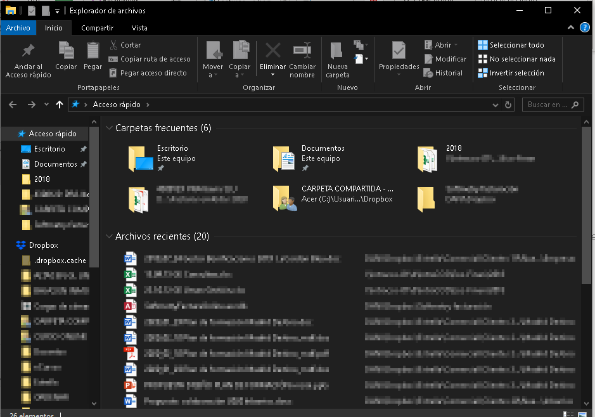
Task: Open the 2018 frequent folder
Action: [x=477, y=158]
